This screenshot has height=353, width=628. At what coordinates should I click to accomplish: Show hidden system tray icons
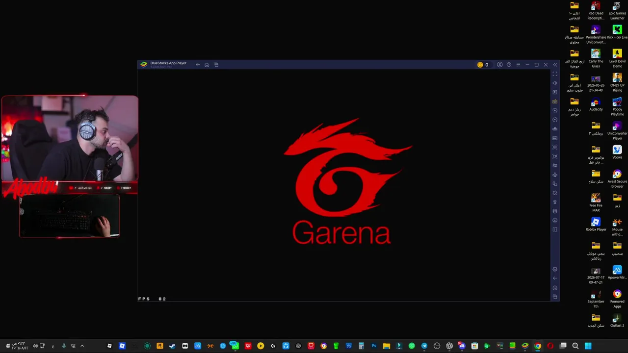pos(82,346)
